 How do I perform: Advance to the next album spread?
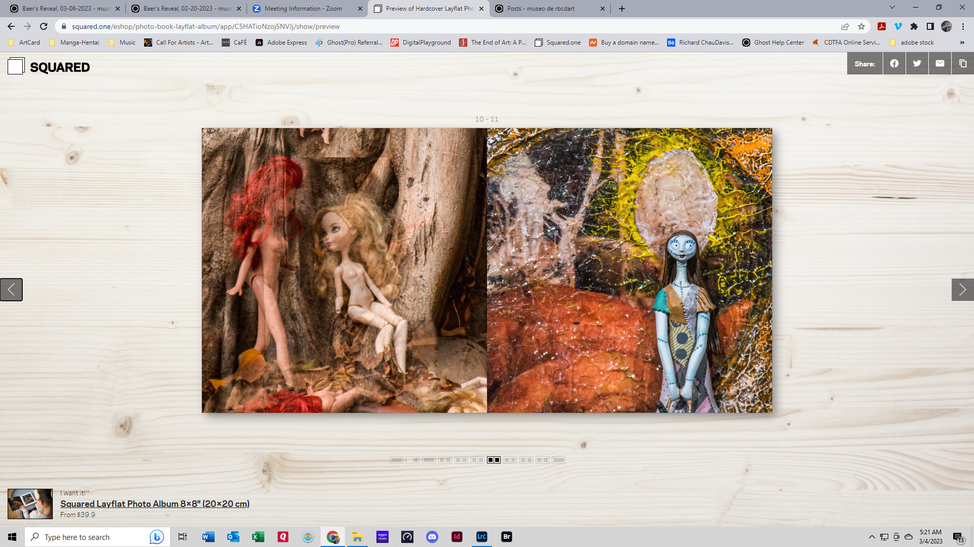pyautogui.click(x=962, y=290)
